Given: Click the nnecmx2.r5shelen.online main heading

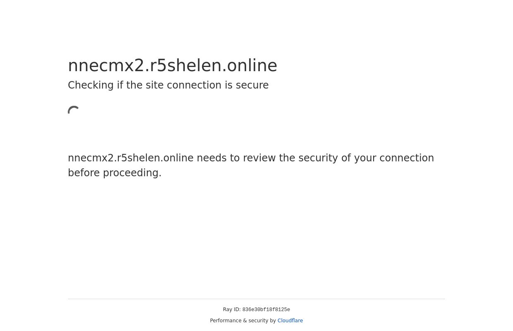Looking at the screenshot, I should [x=172, y=65].
